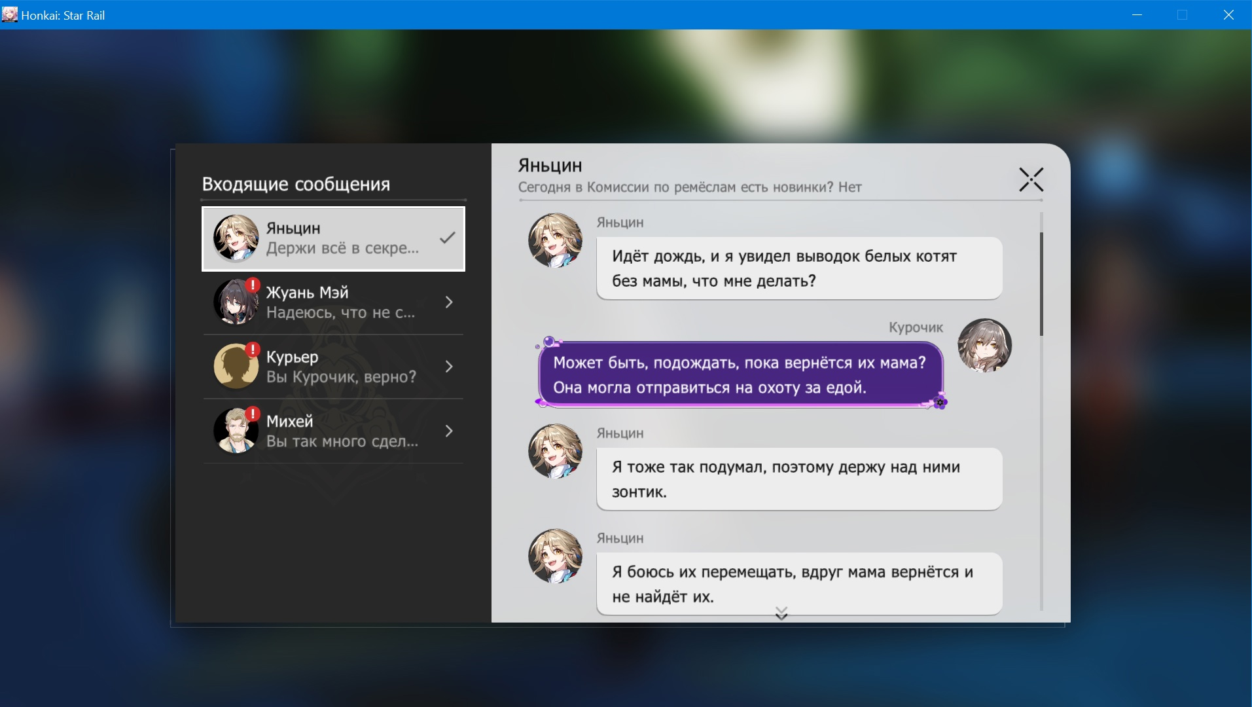Image resolution: width=1252 pixels, height=707 pixels.
Task: Click the chevron arrow next to Жуань Мэй
Action: [449, 302]
